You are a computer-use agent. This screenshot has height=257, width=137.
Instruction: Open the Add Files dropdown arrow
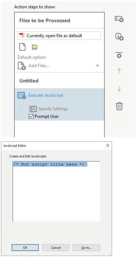[97, 66]
